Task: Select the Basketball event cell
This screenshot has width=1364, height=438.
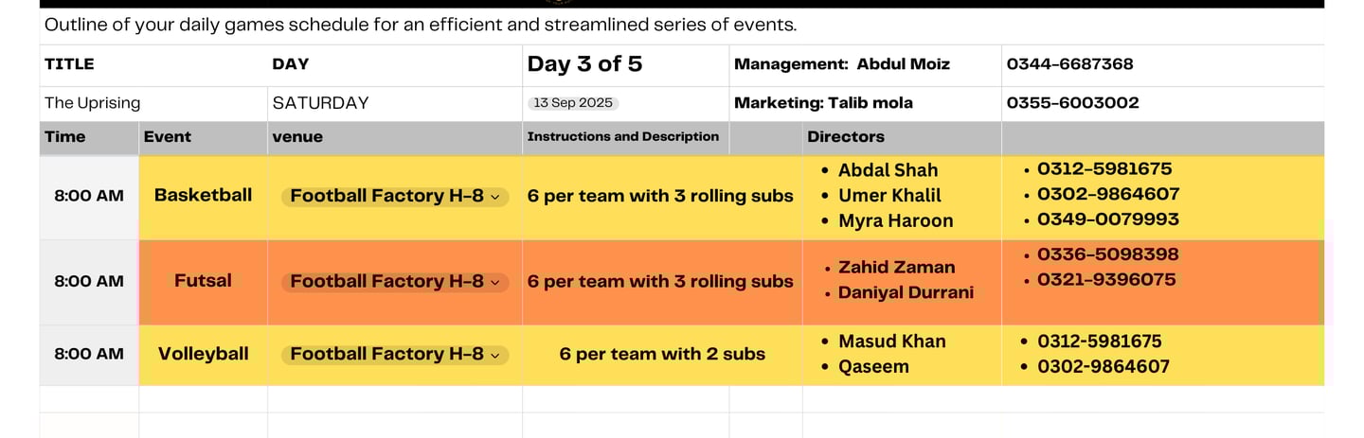Action: [x=204, y=196]
